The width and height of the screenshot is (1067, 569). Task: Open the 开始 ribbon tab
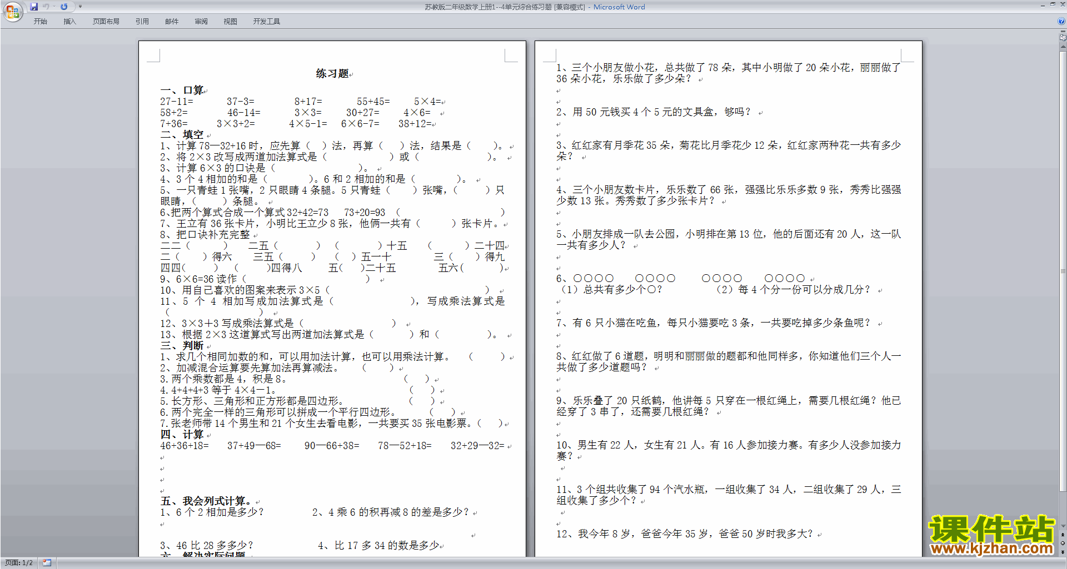click(41, 22)
